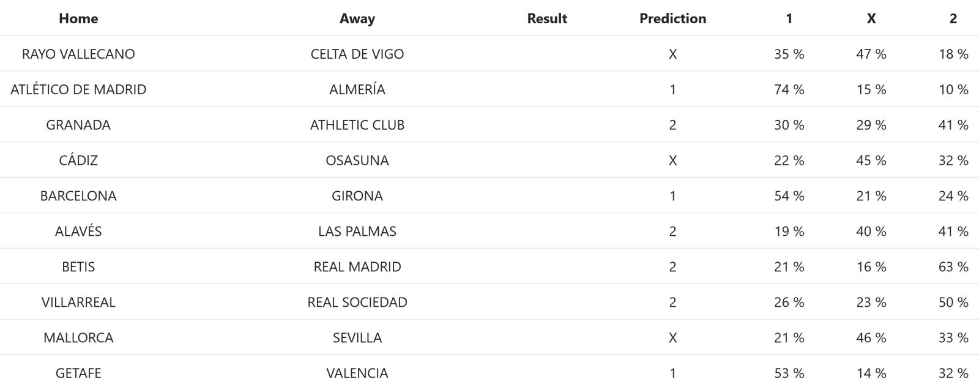This screenshot has height=388, width=979.
Task: Select the Barcelona row home cell
Action: tap(78, 196)
